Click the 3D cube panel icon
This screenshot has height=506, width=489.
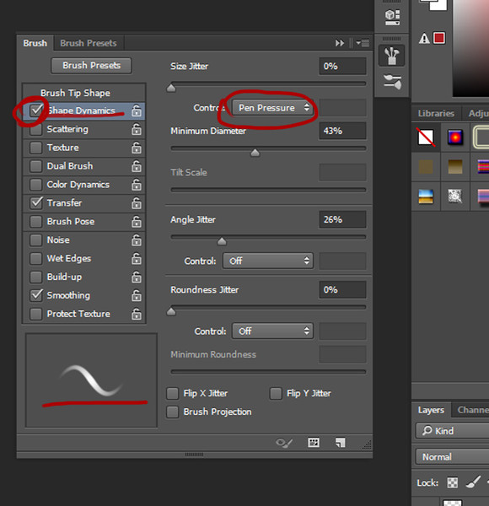point(392,17)
